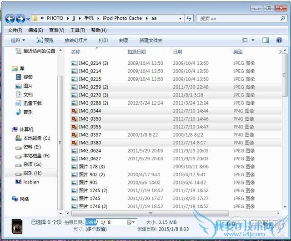This screenshot has height=241, width=291.
Task: Sort by 拍摄日期 column header
Action: pyautogui.click(x=136, y=51)
